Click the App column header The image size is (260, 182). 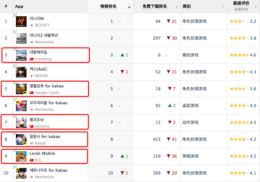[19, 7]
